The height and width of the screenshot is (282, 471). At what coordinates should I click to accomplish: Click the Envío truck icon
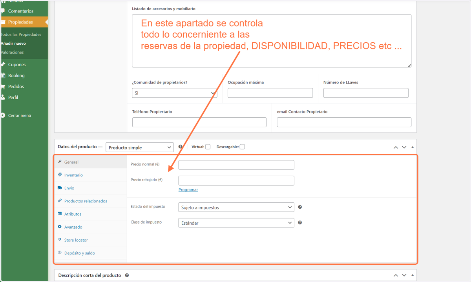pos(60,187)
